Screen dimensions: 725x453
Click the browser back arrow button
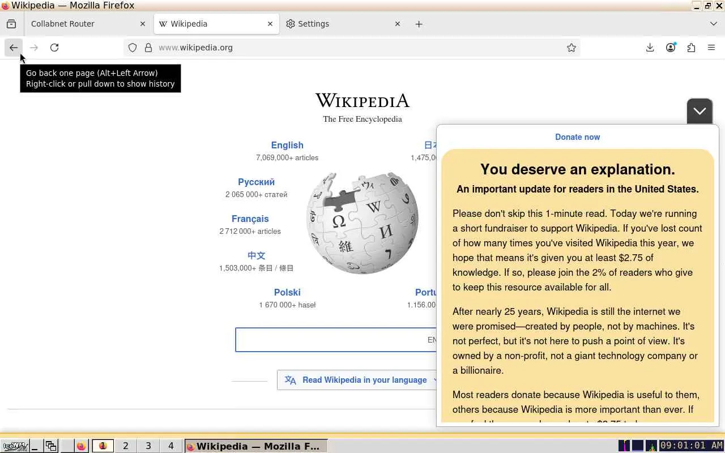[14, 48]
